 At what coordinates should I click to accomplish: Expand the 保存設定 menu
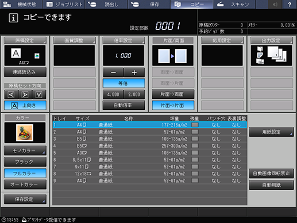point(25,199)
